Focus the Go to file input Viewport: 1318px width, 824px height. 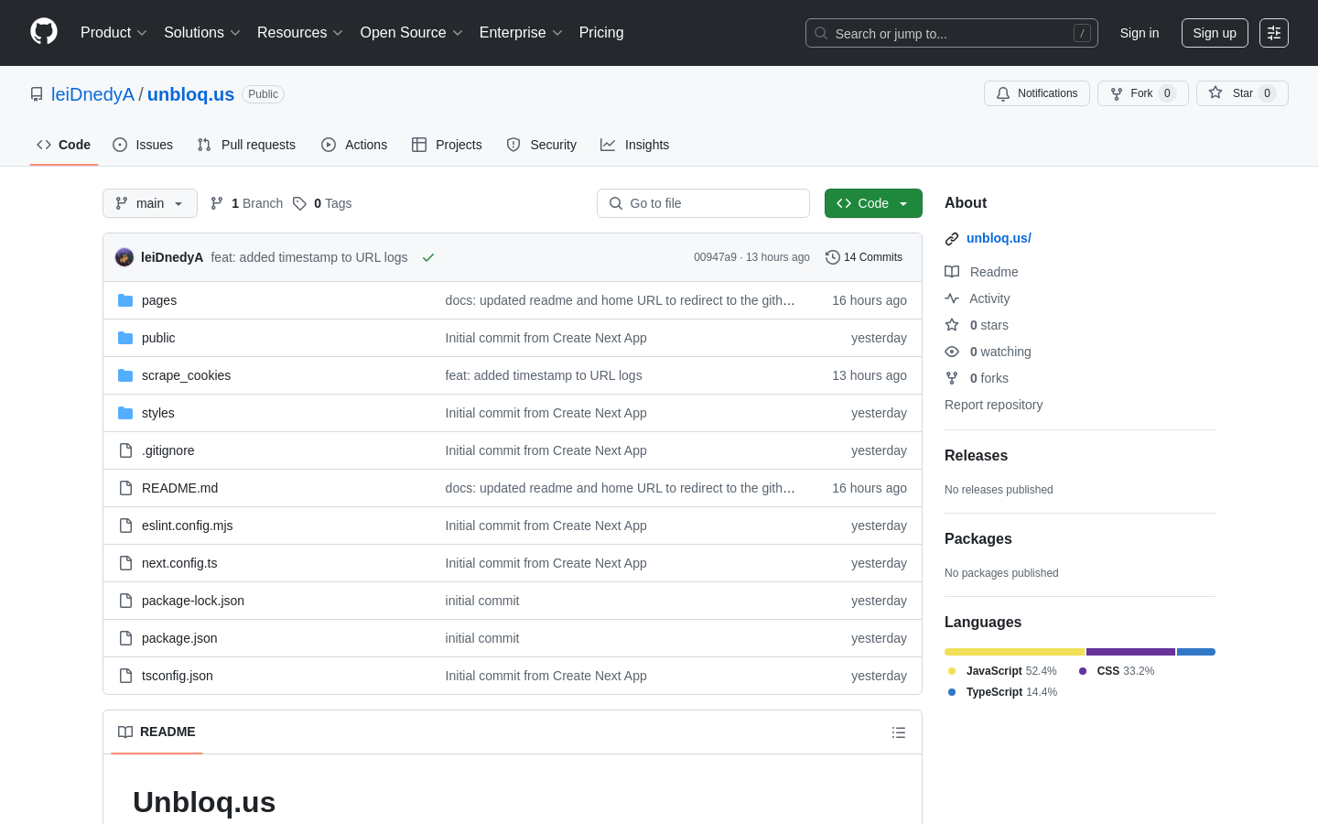[x=703, y=203]
